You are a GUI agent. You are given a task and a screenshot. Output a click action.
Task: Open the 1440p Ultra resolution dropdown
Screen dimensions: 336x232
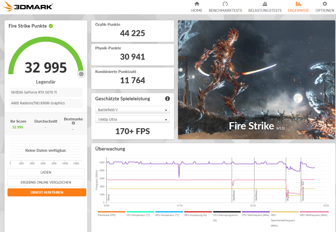[132, 119]
